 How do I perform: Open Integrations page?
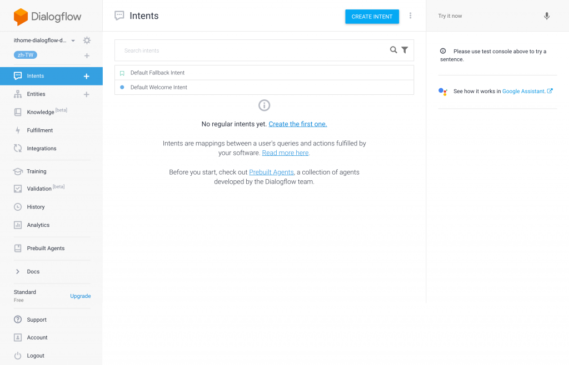click(41, 149)
